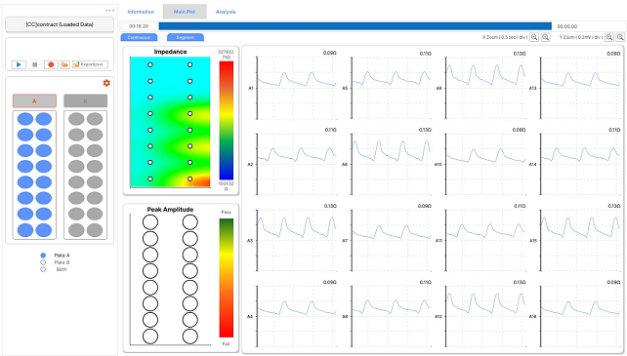Select the A12 waveform plot

pyautogui.click(x=485, y=316)
